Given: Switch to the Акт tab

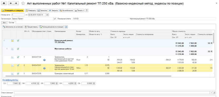Looking at the screenshot, I should (4, 22).
